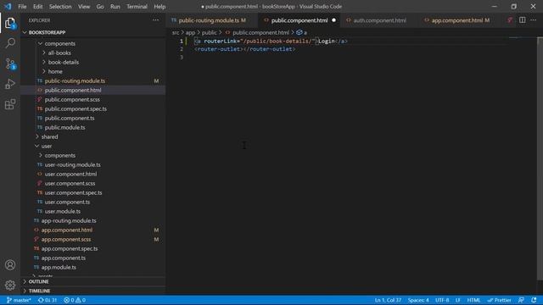Click the feedback icon in status bar
This screenshot has width=543, height=305.
click(x=521, y=300)
